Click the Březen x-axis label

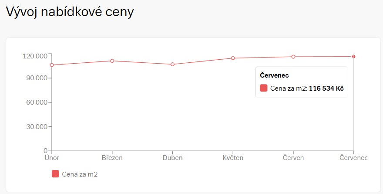(112, 158)
